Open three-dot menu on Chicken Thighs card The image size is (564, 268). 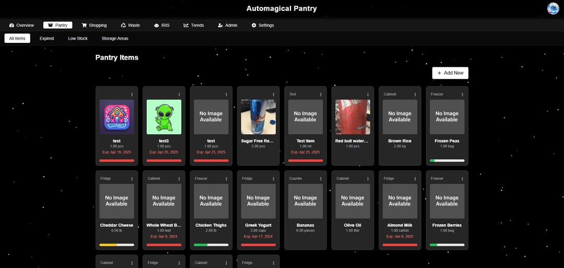[x=226, y=179]
